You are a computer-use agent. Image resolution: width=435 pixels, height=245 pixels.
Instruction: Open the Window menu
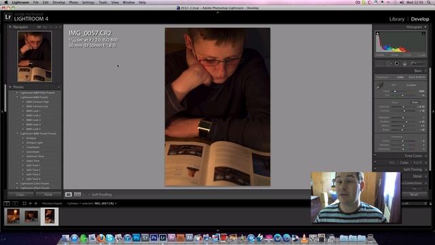(x=128, y=3)
